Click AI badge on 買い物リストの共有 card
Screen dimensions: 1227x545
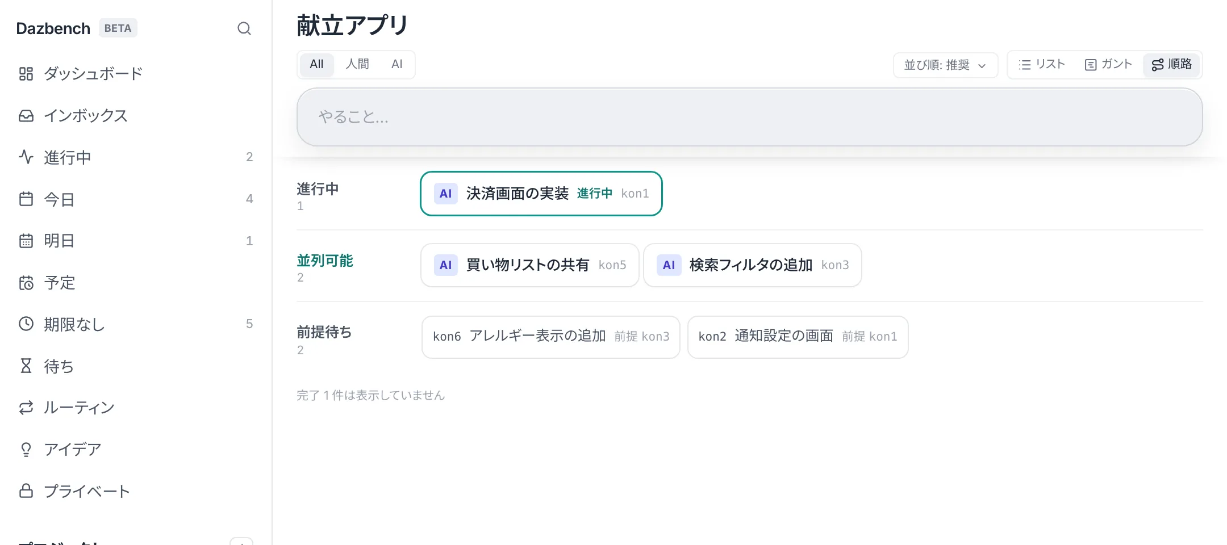pyautogui.click(x=445, y=265)
